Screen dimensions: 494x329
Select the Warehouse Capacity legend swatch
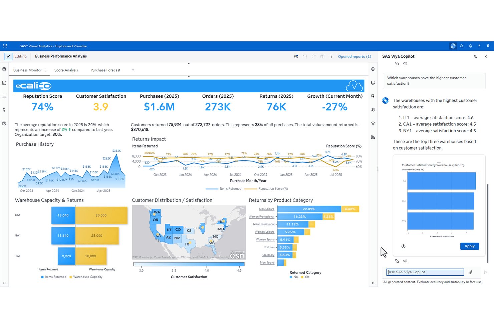tap(71, 277)
